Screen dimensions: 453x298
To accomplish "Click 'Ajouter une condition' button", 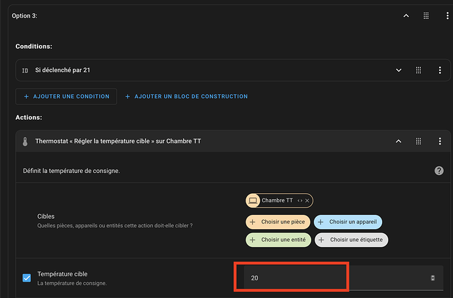I will pos(66,96).
